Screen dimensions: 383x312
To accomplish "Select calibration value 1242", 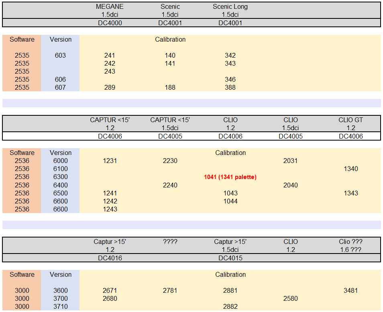I will click(x=110, y=201).
